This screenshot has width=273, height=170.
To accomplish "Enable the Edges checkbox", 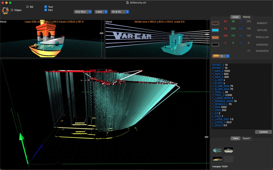I will click(12, 10).
